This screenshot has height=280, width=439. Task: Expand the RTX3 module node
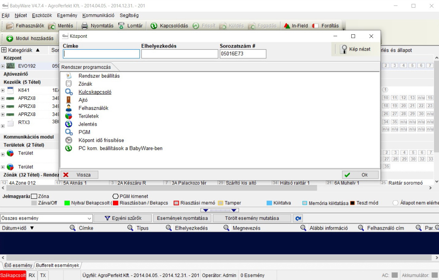[x=3, y=126]
